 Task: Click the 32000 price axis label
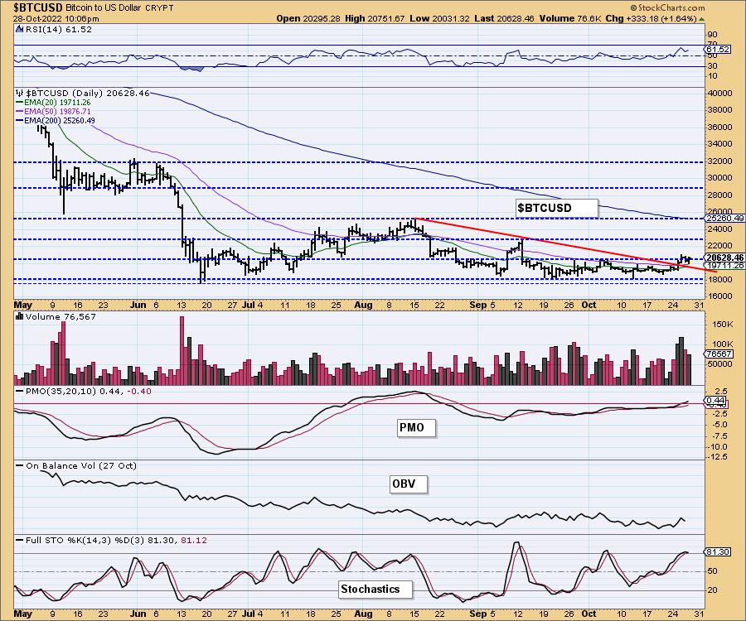pos(719,161)
